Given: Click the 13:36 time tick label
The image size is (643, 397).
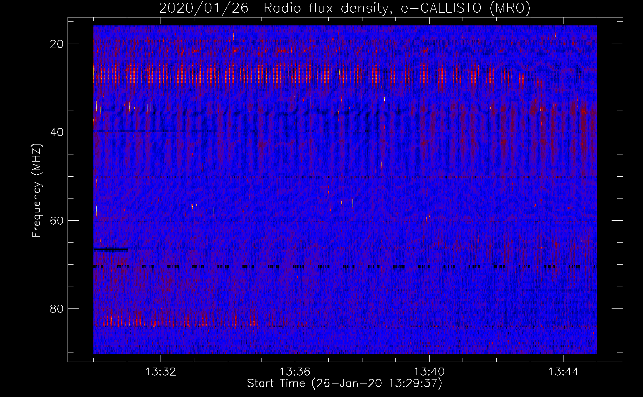Looking at the screenshot, I should click(x=295, y=372).
